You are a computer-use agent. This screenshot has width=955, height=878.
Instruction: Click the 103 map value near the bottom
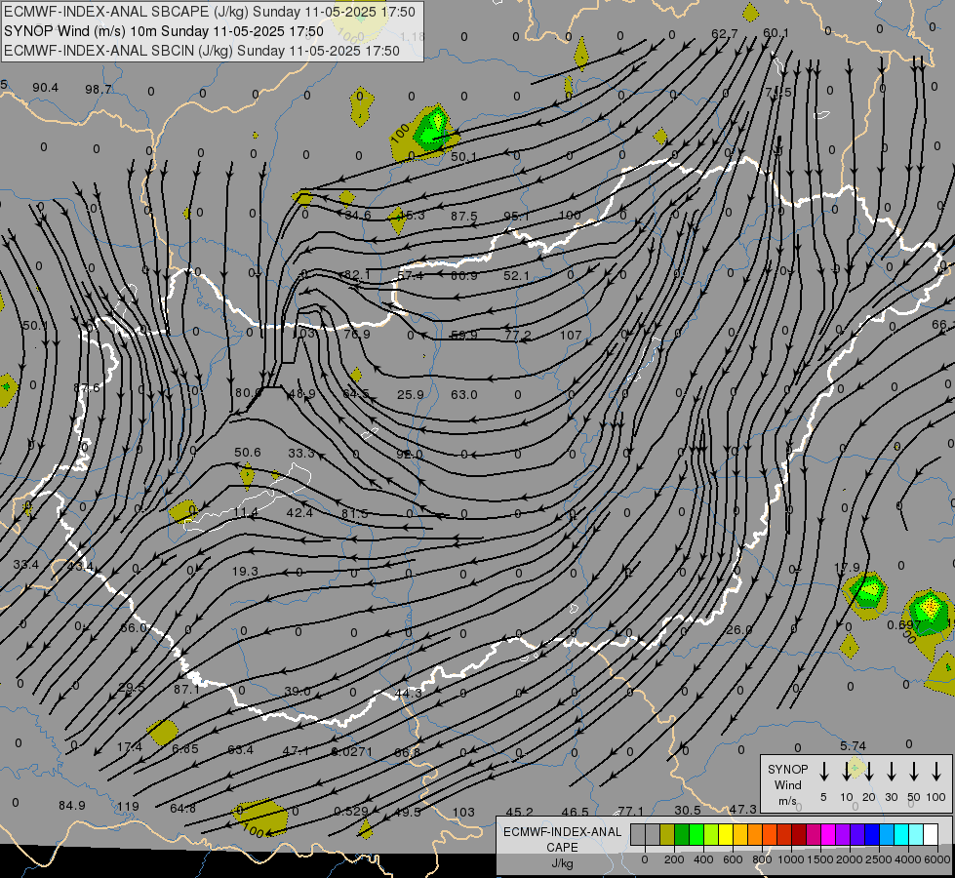[463, 812]
